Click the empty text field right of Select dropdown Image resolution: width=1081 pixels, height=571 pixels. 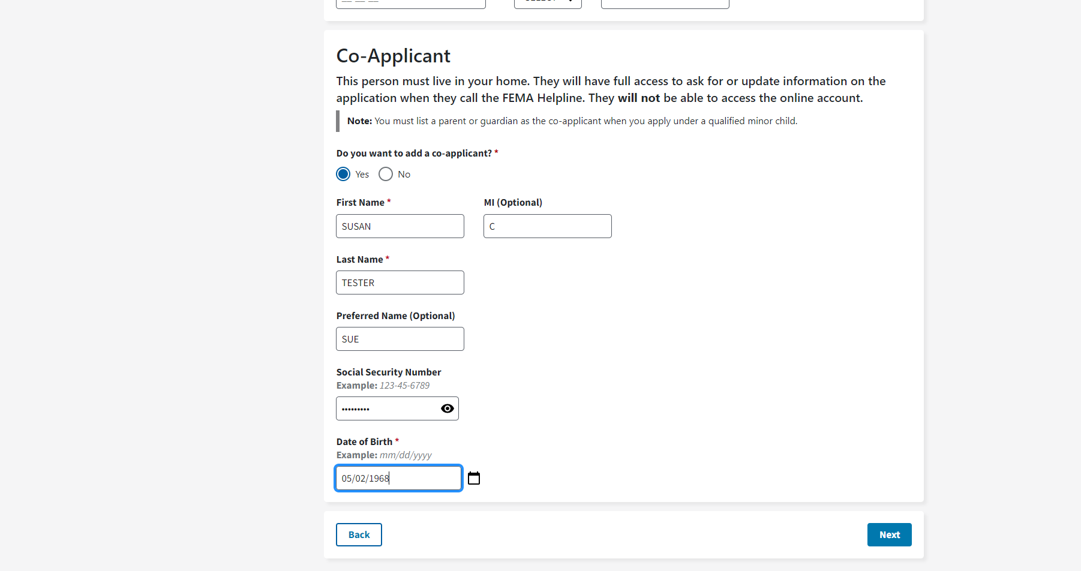[x=665, y=3]
